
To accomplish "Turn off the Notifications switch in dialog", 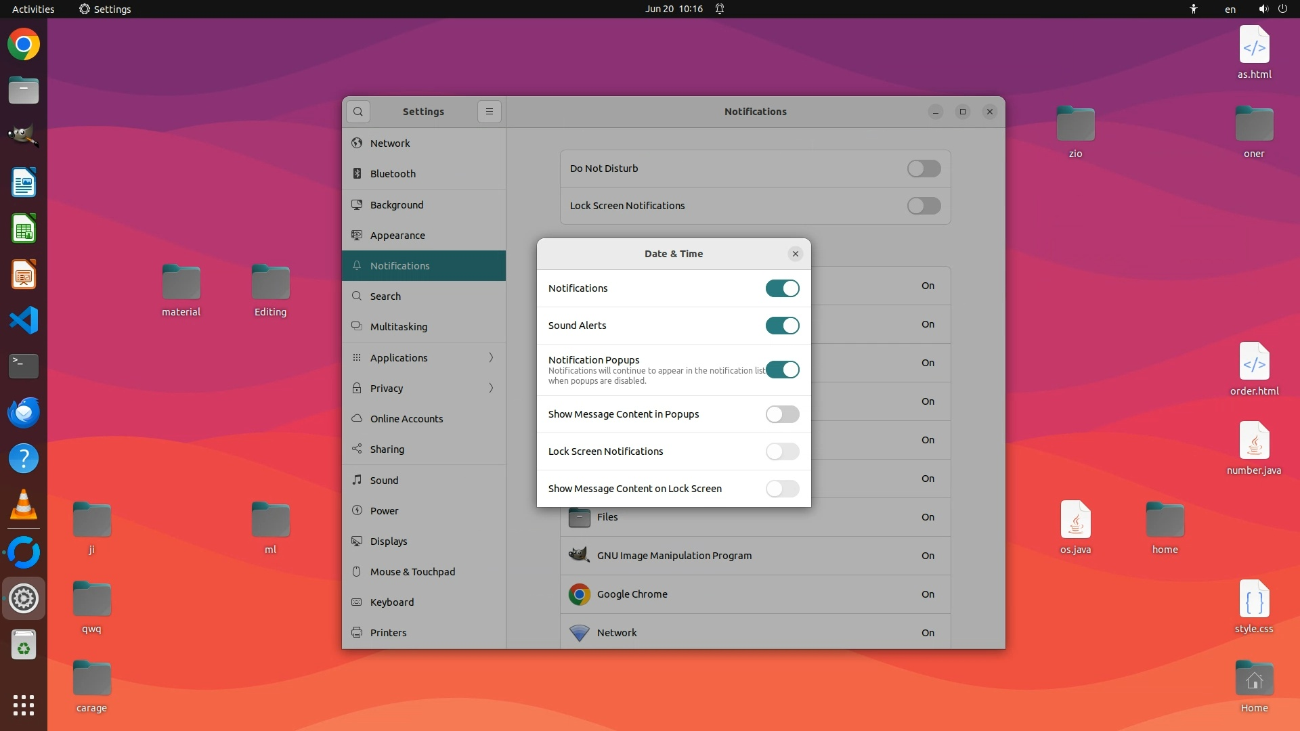I will 782,288.
